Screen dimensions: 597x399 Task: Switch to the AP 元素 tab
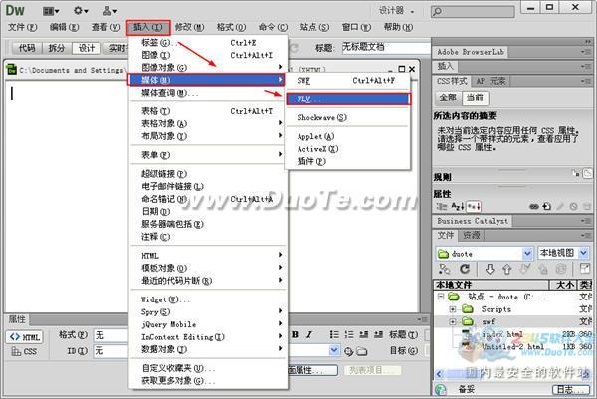coord(491,81)
